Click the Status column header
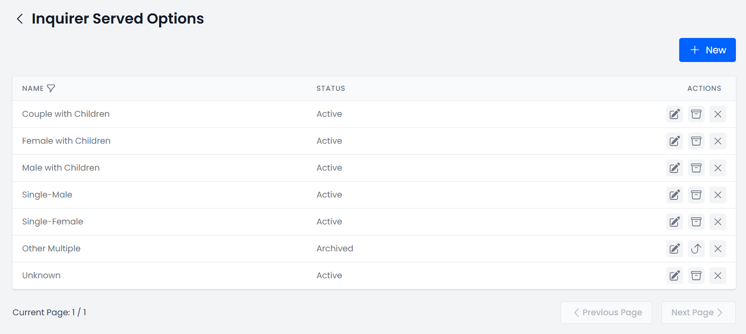746x334 pixels. [331, 88]
